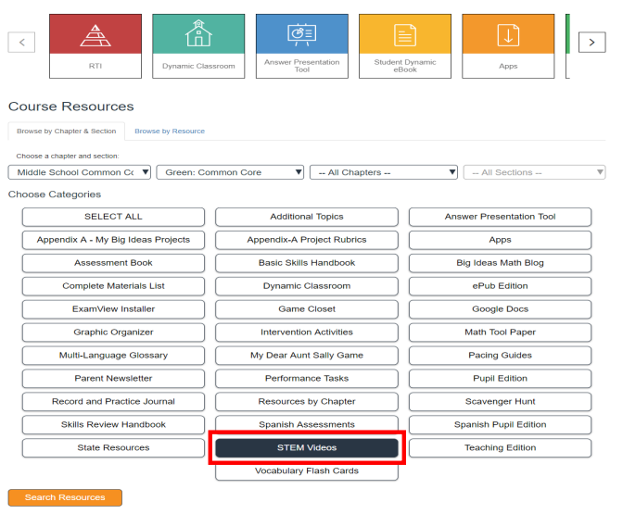Pick the Math Tool Paper category
This screenshot has width=623, height=514.
pos(501,332)
